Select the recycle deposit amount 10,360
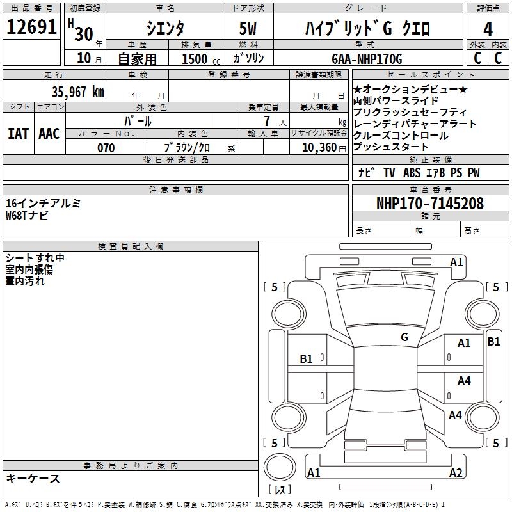Viewport: 512px width, 512px height. pyautogui.click(x=318, y=148)
